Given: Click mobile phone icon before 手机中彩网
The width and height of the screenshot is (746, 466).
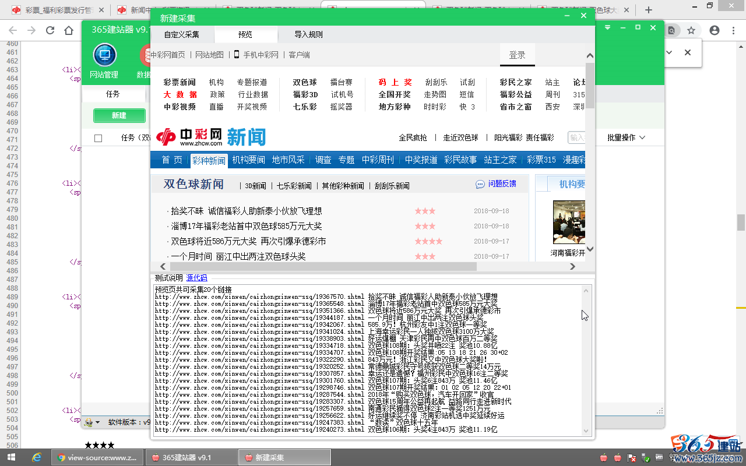Looking at the screenshot, I should [x=237, y=54].
